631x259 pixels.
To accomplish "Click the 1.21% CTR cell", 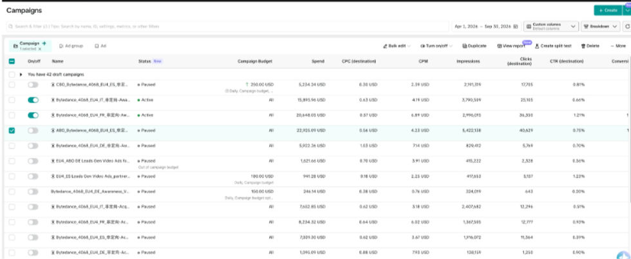I will [x=578, y=115].
